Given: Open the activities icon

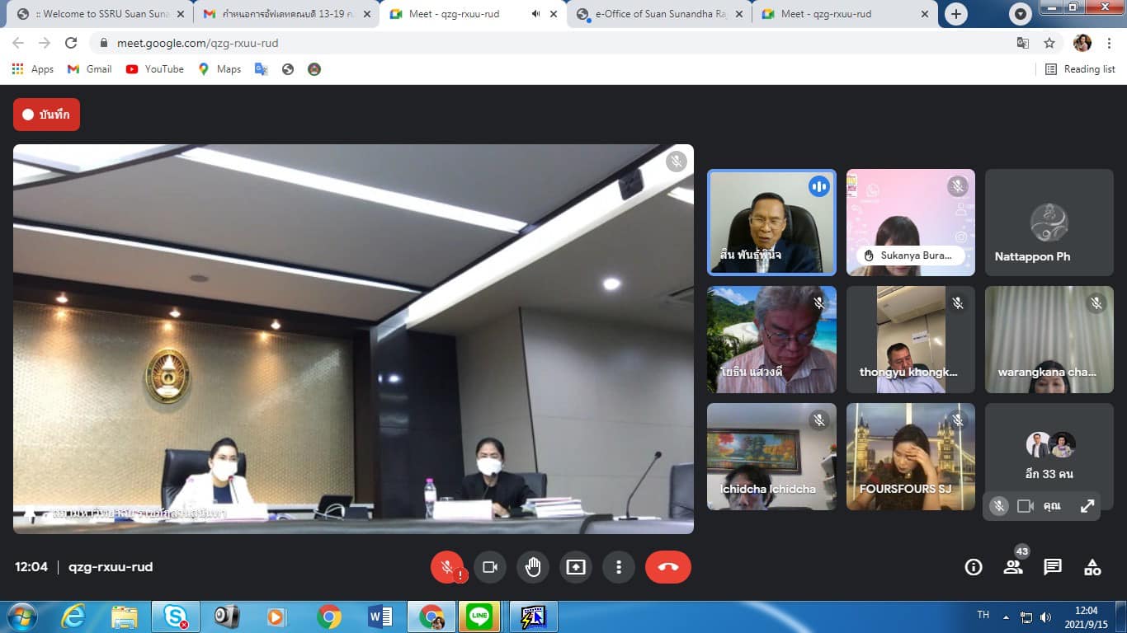Looking at the screenshot, I should tap(1092, 567).
